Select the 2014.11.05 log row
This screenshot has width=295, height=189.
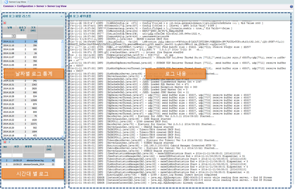tap(20, 65)
